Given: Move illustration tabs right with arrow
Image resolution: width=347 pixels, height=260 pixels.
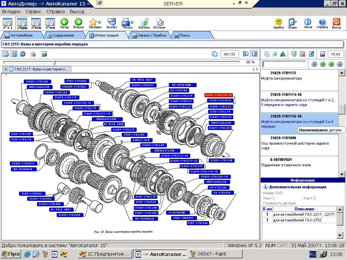Looking at the screenshot, I should [257, 69].
